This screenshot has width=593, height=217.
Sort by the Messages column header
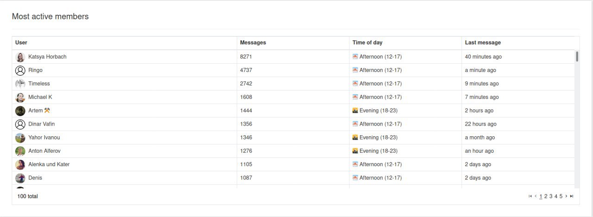click(253, 42)
